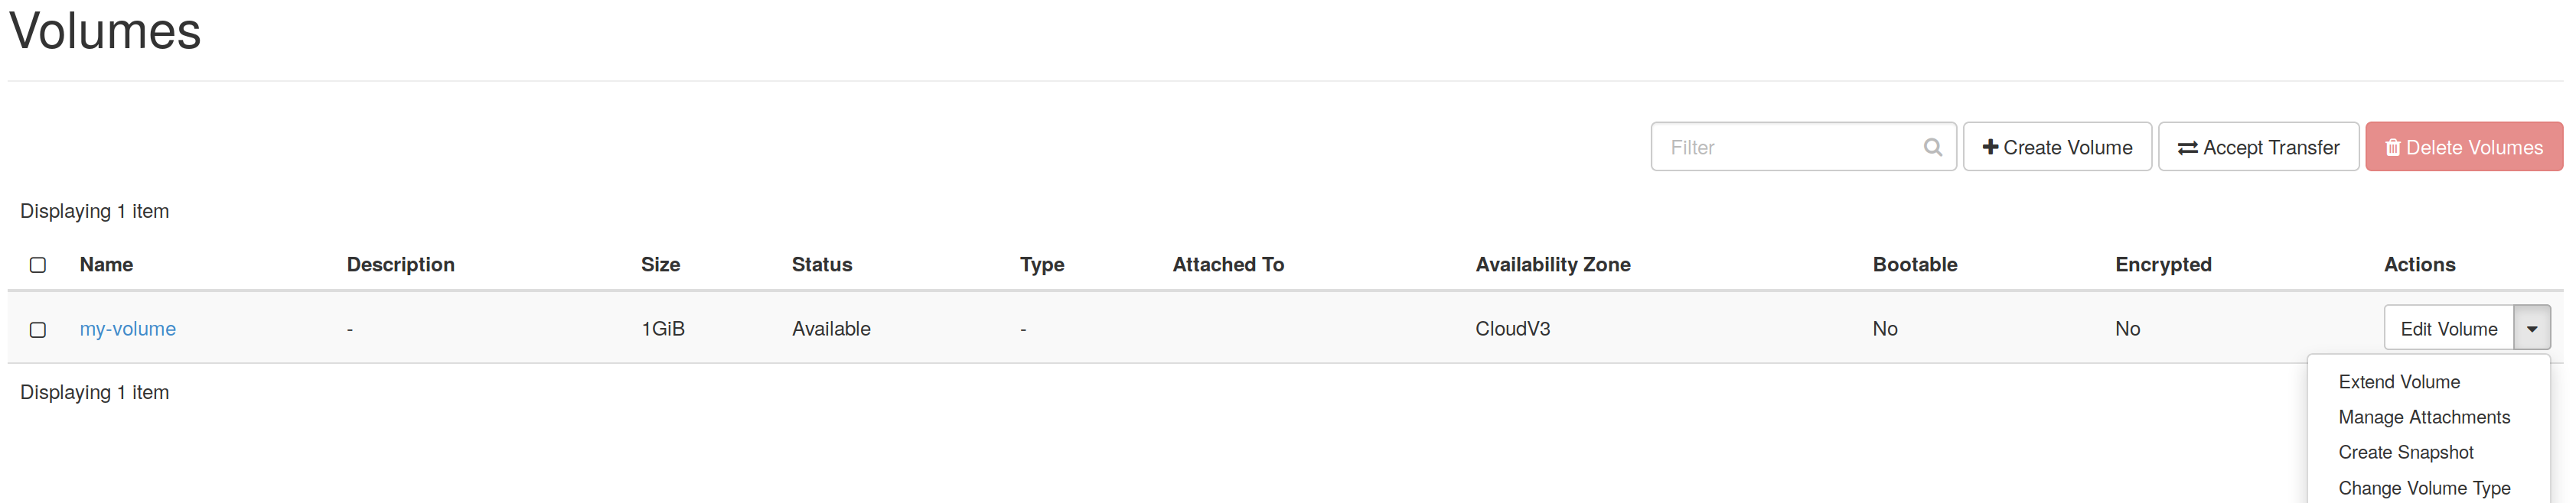Click the Name column header
This screenshot has height=503, width=2576.
tap(107, 264)
